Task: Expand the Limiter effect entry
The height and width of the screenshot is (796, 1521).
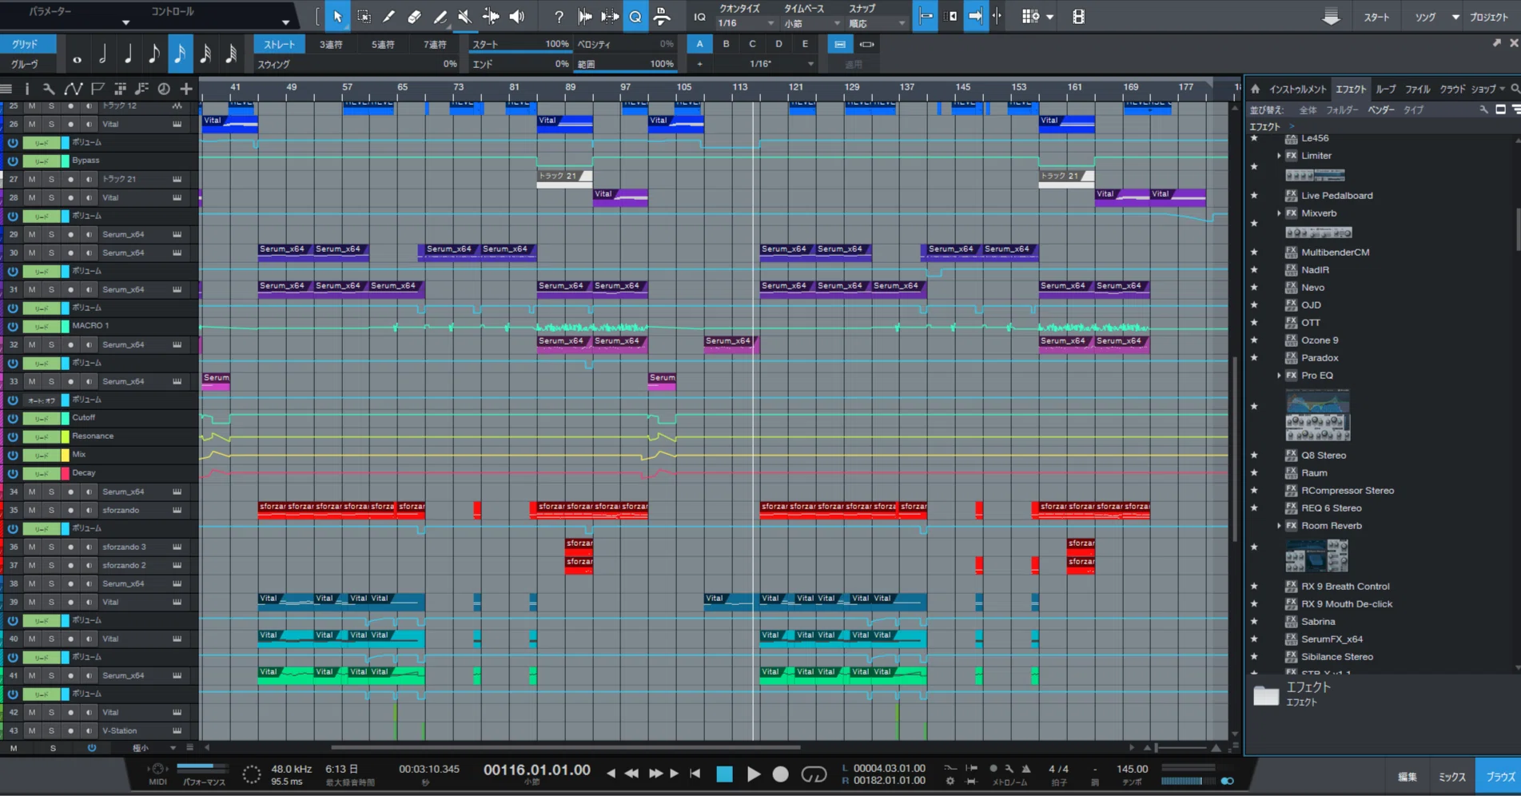Action: pos(1279,156)
